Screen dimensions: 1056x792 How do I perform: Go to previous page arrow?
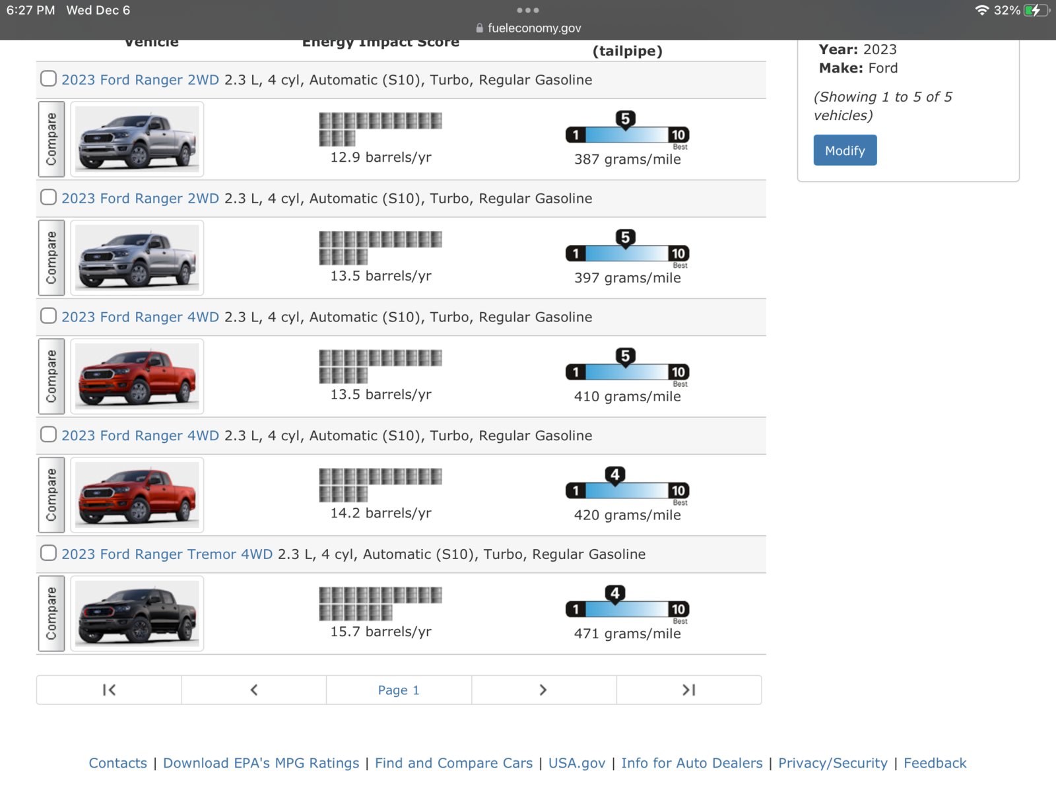coord(254,690)
